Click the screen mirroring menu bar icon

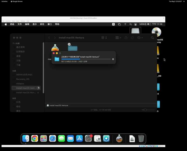point(119,24)
